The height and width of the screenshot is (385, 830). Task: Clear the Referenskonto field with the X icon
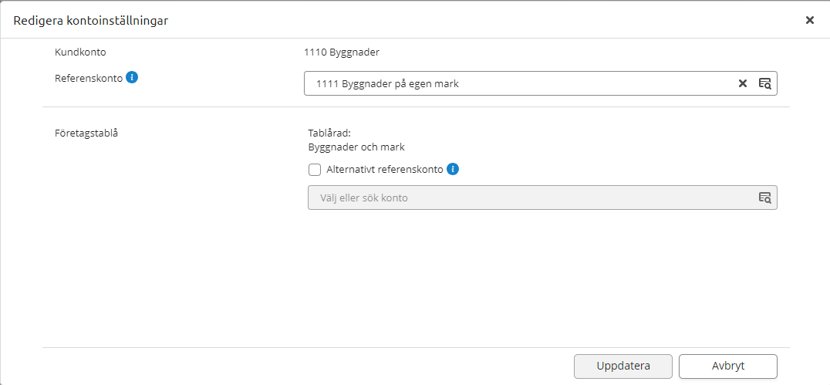point(743,83)
